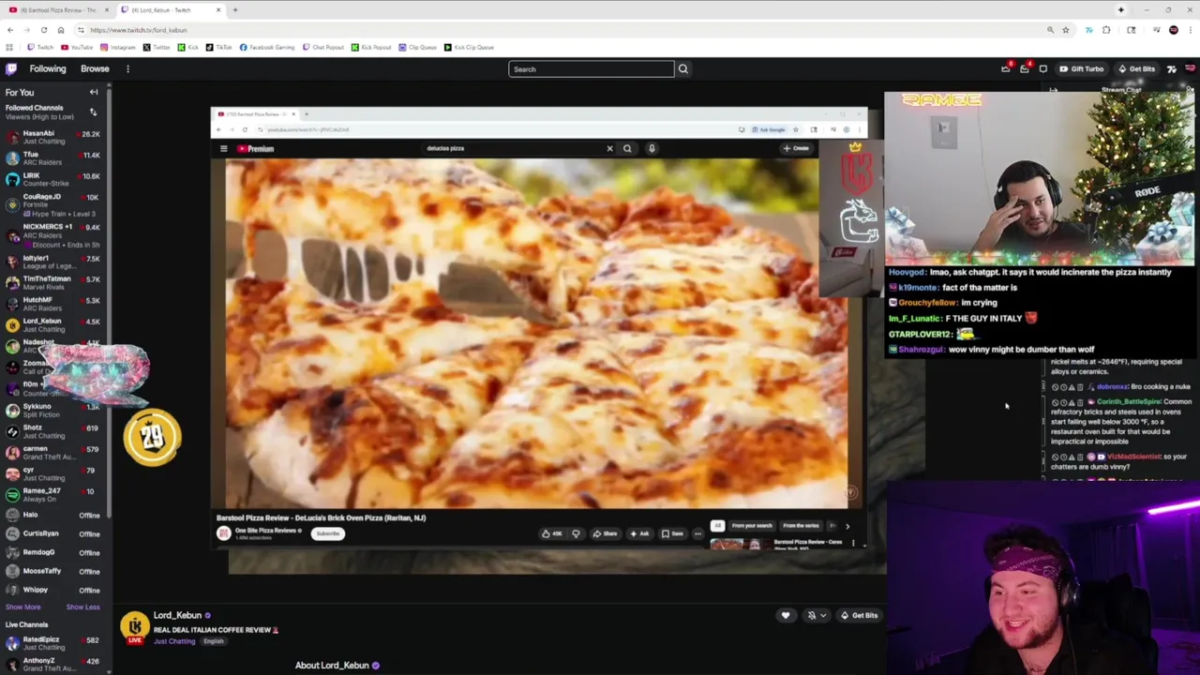Click the browser Home icon

click(61, 30)
